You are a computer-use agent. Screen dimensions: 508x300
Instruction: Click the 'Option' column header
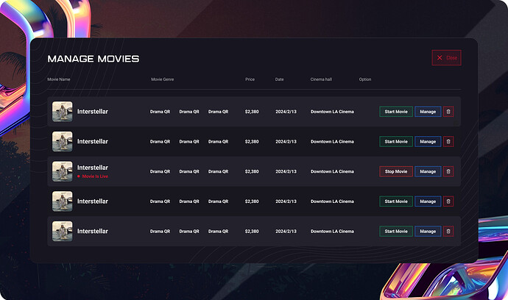(364, 79)
